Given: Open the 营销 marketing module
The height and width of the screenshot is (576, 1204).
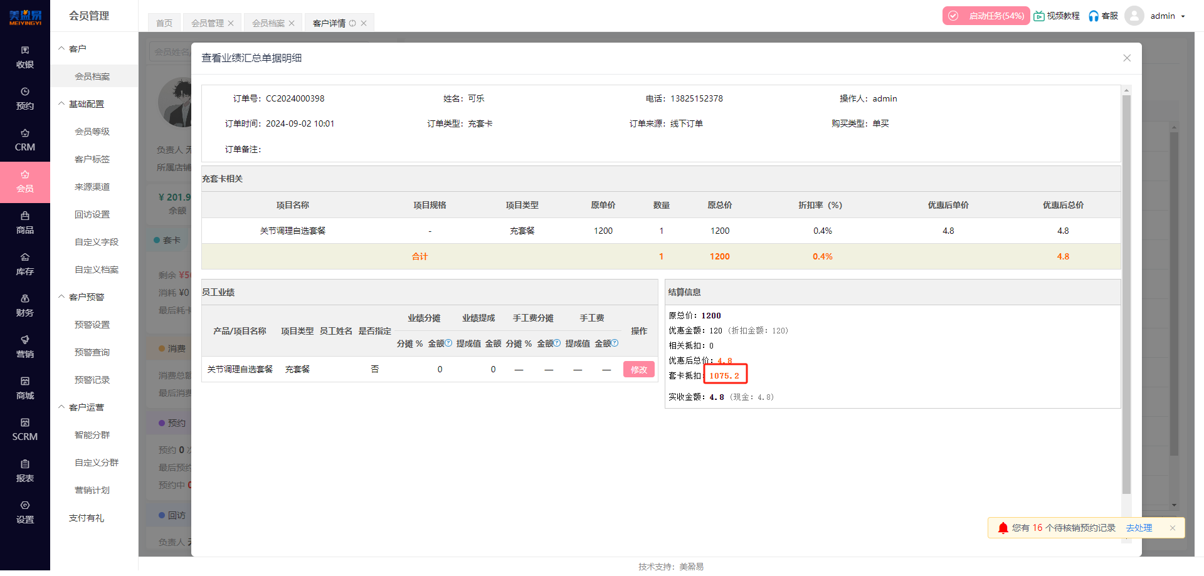Looking at the screenshot, I should (x=24, y=347).
